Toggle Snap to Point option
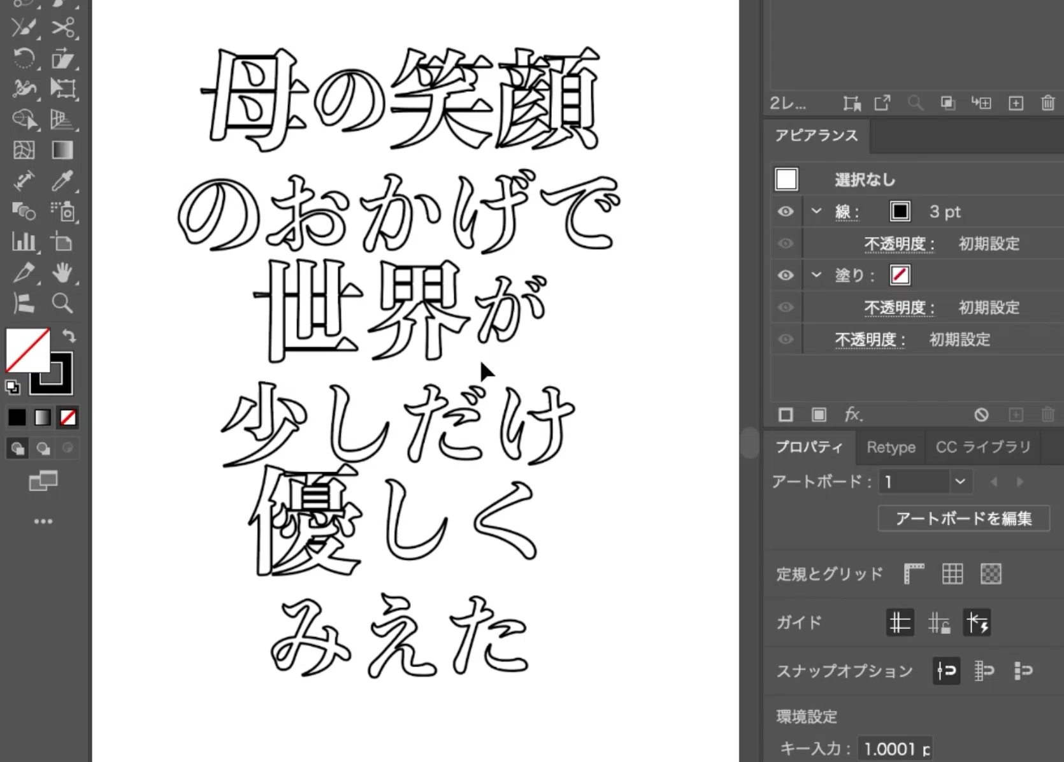1064x762 pixels. click(947, 671)
